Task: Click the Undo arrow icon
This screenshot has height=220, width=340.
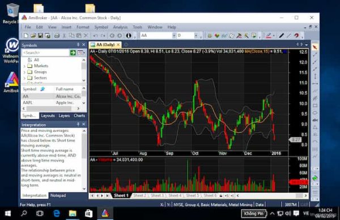Action: pyautogui.click(x=95, y=36)
